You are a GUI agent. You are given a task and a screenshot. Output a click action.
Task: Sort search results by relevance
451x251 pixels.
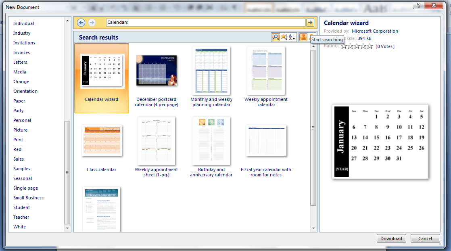(276, 37)
